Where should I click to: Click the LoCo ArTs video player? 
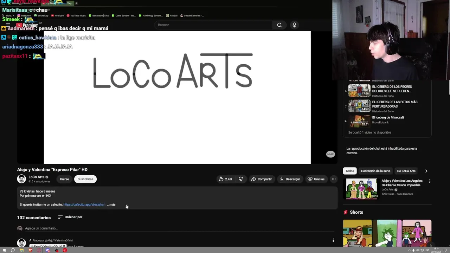[x=177, y=97]
